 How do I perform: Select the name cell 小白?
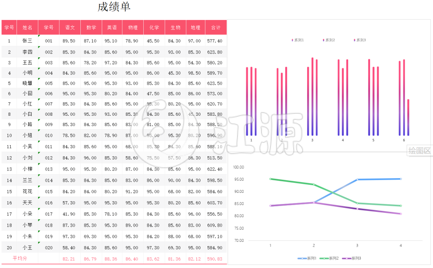[x=27, y=114]
